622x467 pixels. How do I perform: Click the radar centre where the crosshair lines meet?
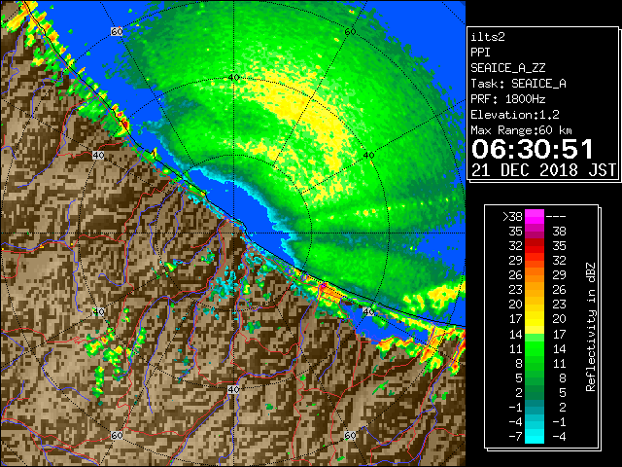click(x=233, y=233)
